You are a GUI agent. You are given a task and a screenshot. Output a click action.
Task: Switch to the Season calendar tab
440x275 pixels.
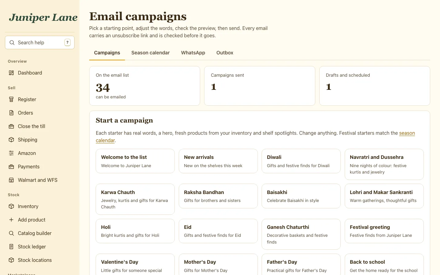[150, 53]
